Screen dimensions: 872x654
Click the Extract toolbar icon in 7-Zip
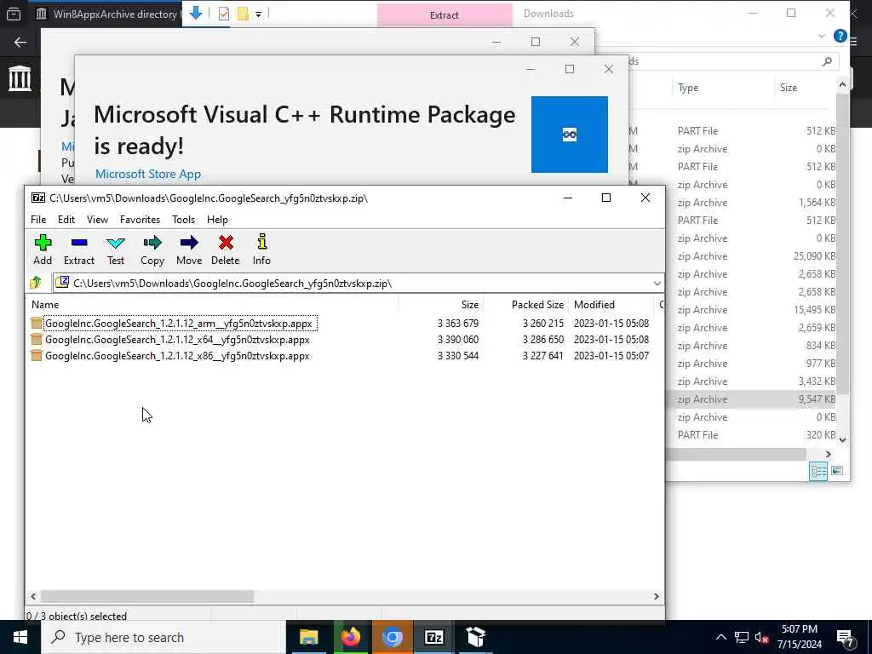(x=79, y=250)
